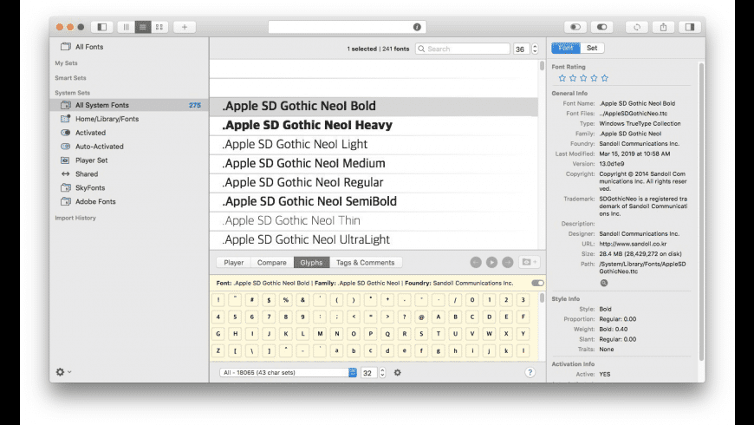Click the play button in preview bar

coord(491,262)
